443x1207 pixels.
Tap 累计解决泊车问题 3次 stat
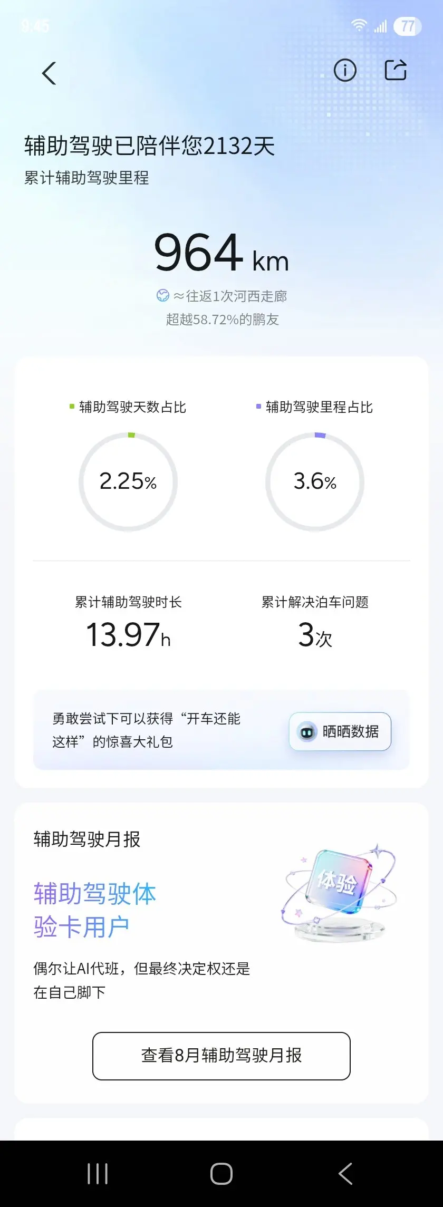click(x=315, y=622)
